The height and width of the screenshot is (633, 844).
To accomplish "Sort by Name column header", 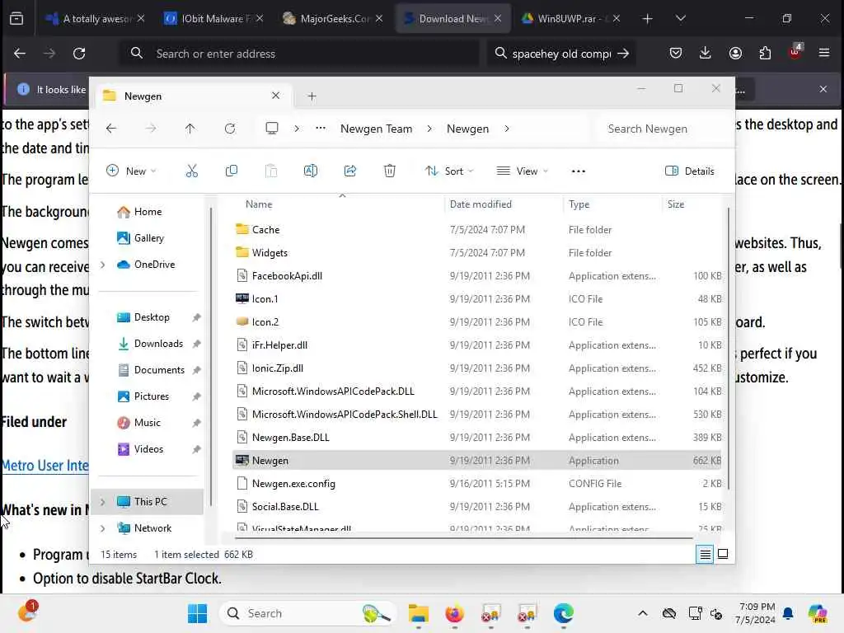I will pos(259,204).
